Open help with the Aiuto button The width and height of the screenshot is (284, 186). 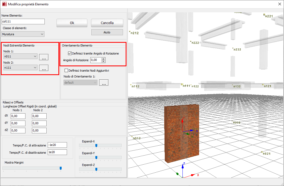[107, 32]
